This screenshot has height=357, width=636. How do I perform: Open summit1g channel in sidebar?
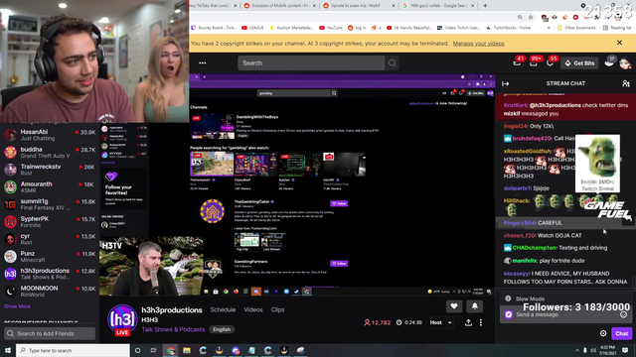click(x=50, y=204)
